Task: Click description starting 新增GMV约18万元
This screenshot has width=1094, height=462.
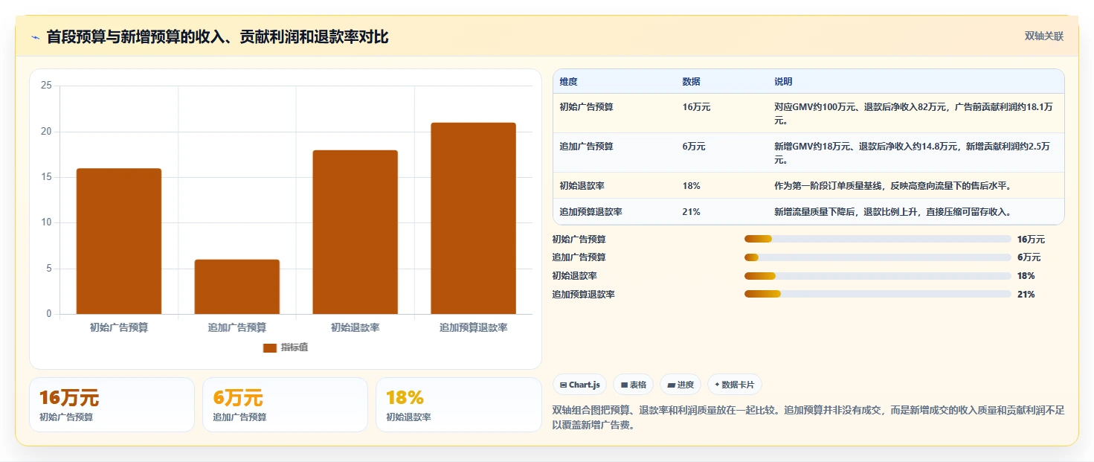Action: 912,153
